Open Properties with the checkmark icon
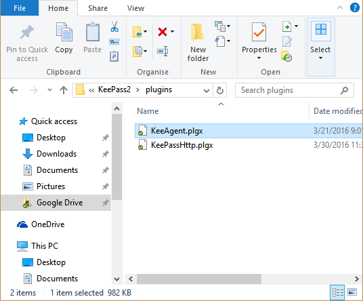This screenshot has width=363, height=301. pos(259,32)
